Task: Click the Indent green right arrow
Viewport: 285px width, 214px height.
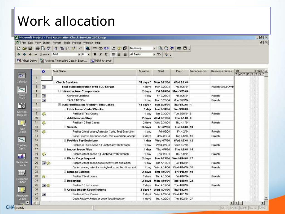Action: click(x=24, y=54)
